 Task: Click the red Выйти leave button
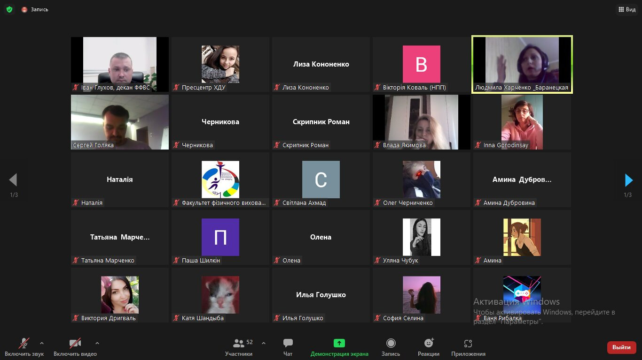click(x=622, y=347)
